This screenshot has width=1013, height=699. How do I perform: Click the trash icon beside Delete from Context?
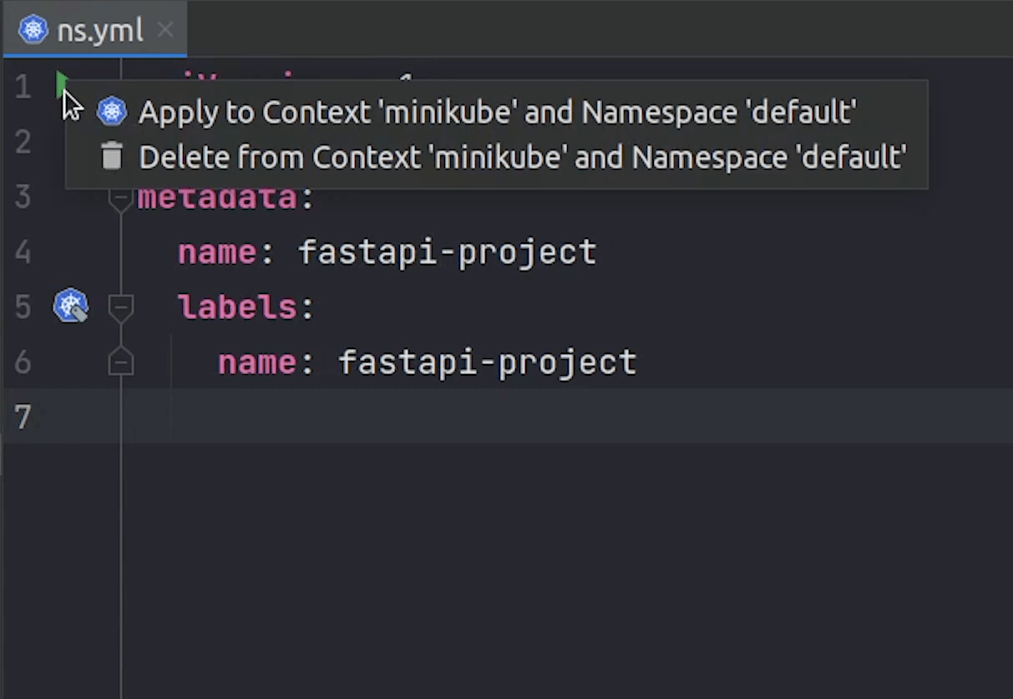pos(112,156)
